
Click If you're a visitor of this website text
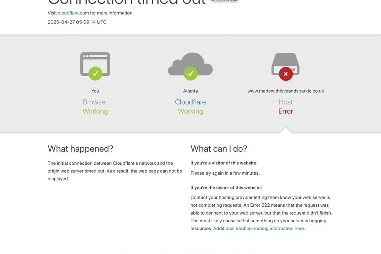click(x=224, y=163)
